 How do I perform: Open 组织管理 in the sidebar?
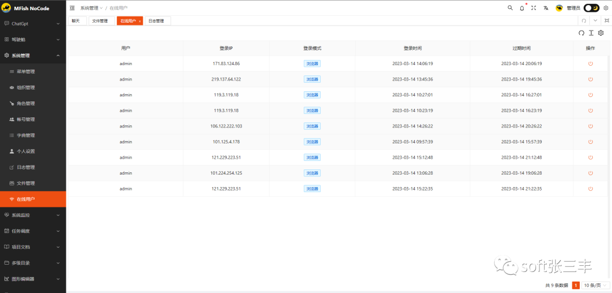click(x=33, y=88)
